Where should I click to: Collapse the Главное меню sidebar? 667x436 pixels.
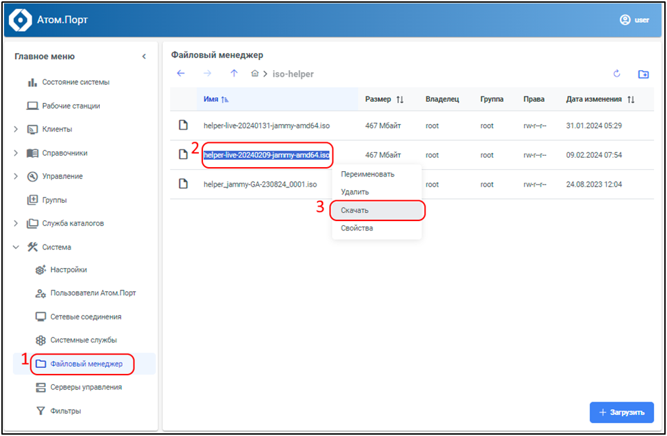pyautogui.click(x=144, y=57)
